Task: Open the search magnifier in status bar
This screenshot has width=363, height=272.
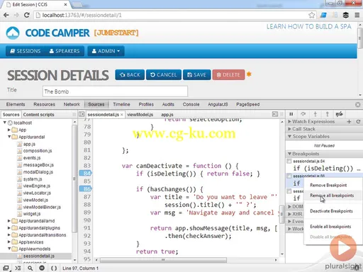Action: (x=30, y=268)
